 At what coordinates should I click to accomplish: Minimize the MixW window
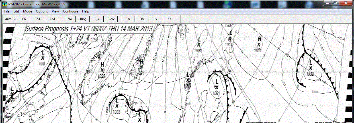[328, 3]
